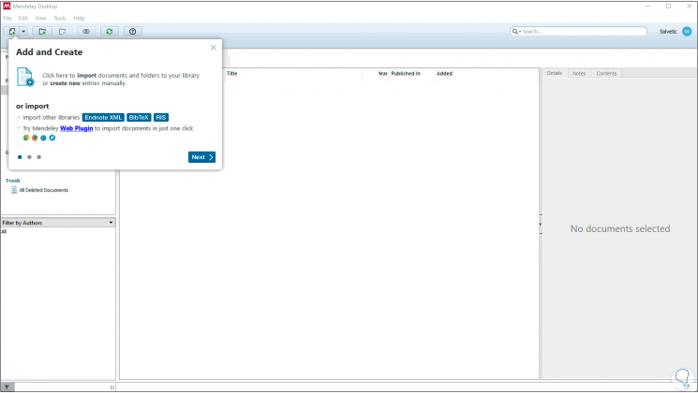Open the search magnifier options dropdown
This screenshot has width=698, height=393.
tap(516, 32)
